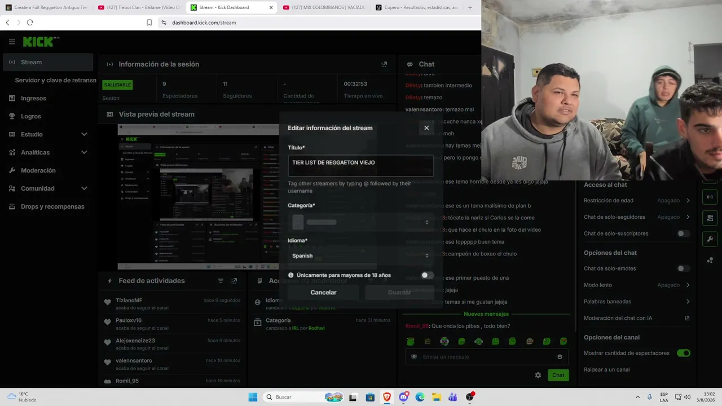Viewport: 722px width, 406px height.
Task: Focus the Enviar un mensaje field
Action: [487, 357]
